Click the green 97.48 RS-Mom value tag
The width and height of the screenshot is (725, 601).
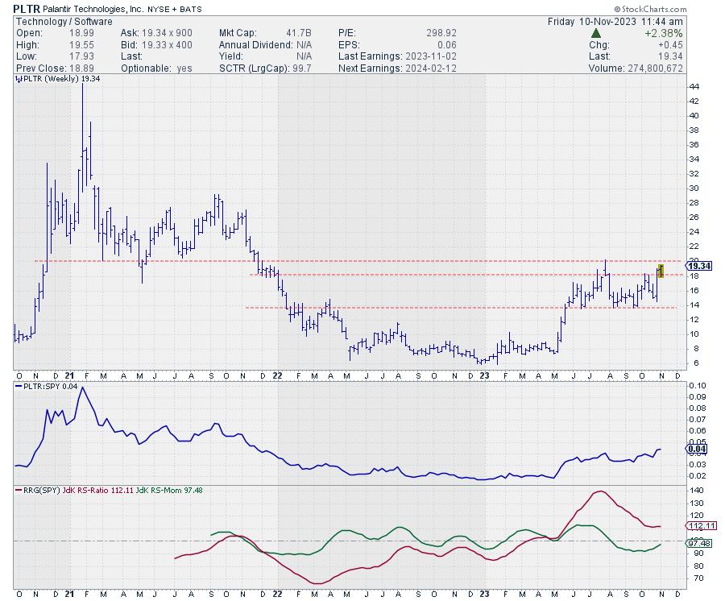pyautogui.click(x=696, y=545)
